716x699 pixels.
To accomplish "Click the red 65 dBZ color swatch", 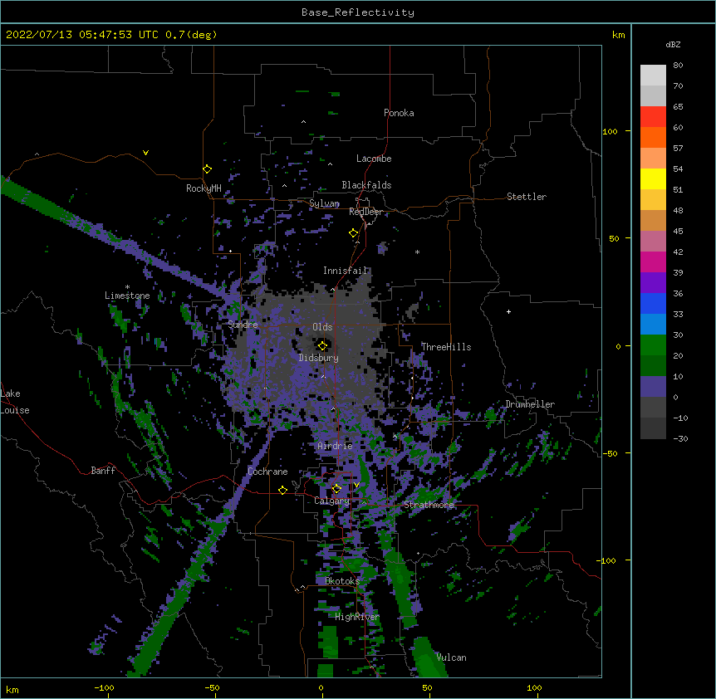I will point(653,116).
